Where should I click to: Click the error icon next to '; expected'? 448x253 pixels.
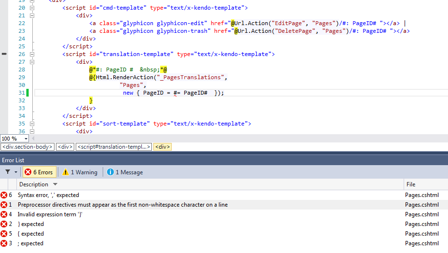click(4, 243)
